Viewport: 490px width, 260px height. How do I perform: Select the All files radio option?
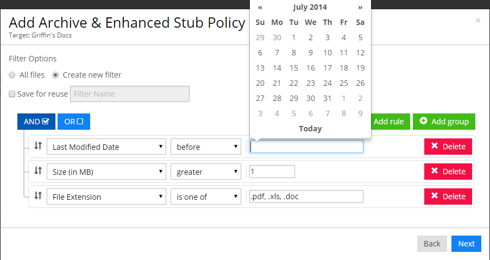[12, 75]
